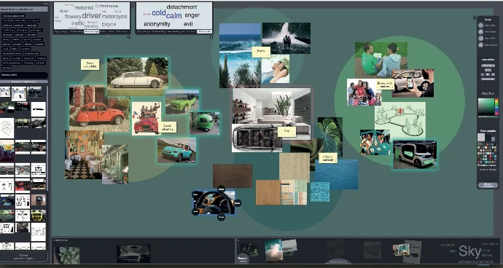Click the handle right of the steering wheel image
Viewport: 503px width, 268px height.
[237, 203]
